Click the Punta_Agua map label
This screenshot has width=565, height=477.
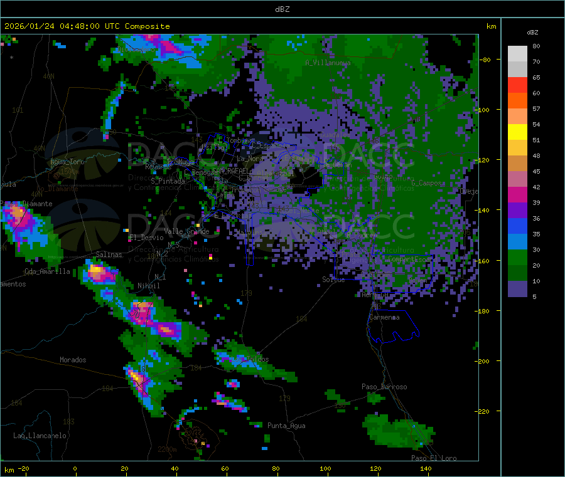pyautogui.click(x=286, y=426)
